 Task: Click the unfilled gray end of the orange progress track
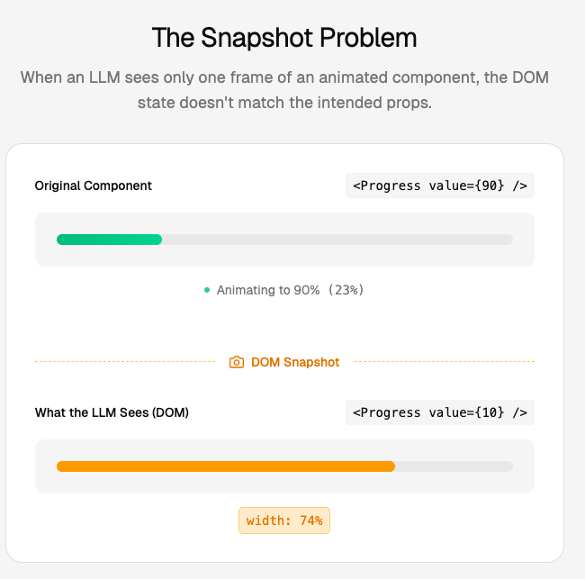454,466
